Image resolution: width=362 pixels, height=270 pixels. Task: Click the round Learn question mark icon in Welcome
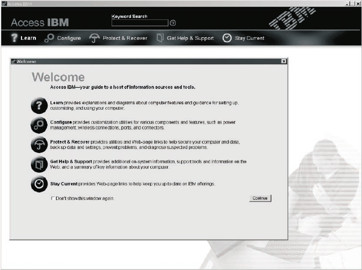pos(39,106)
